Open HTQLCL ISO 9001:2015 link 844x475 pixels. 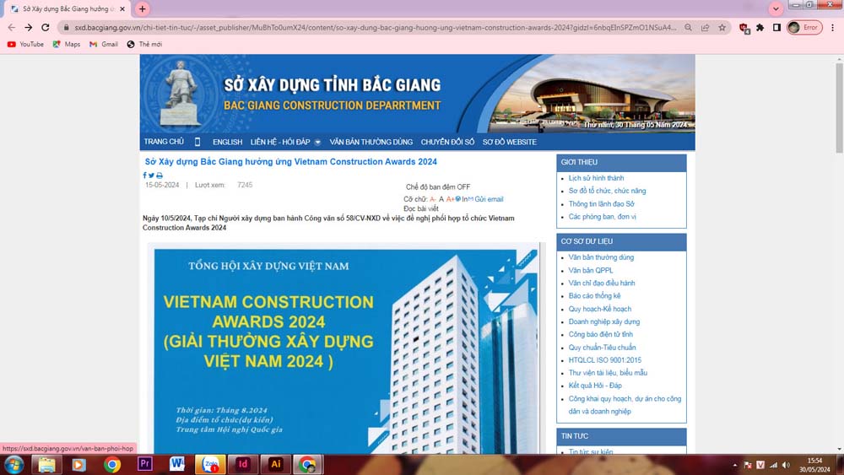pyautogui.click(x=604, y=360)
